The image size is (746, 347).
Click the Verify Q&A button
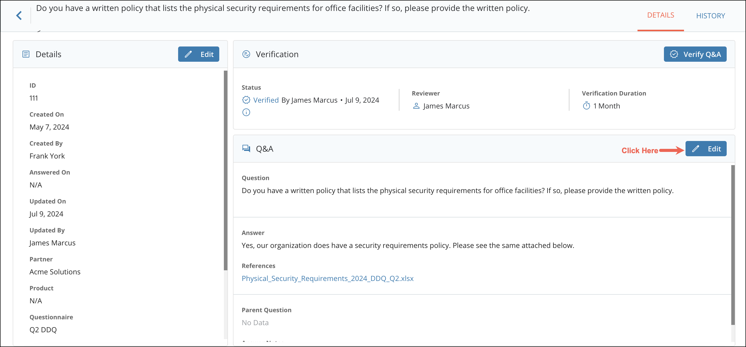click(x=695, y=54)
